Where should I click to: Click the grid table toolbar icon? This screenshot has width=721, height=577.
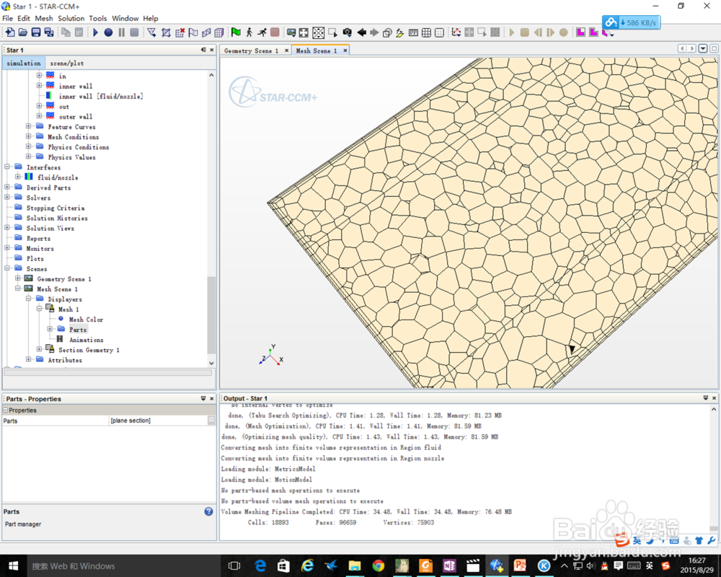[x=426, y=32]
